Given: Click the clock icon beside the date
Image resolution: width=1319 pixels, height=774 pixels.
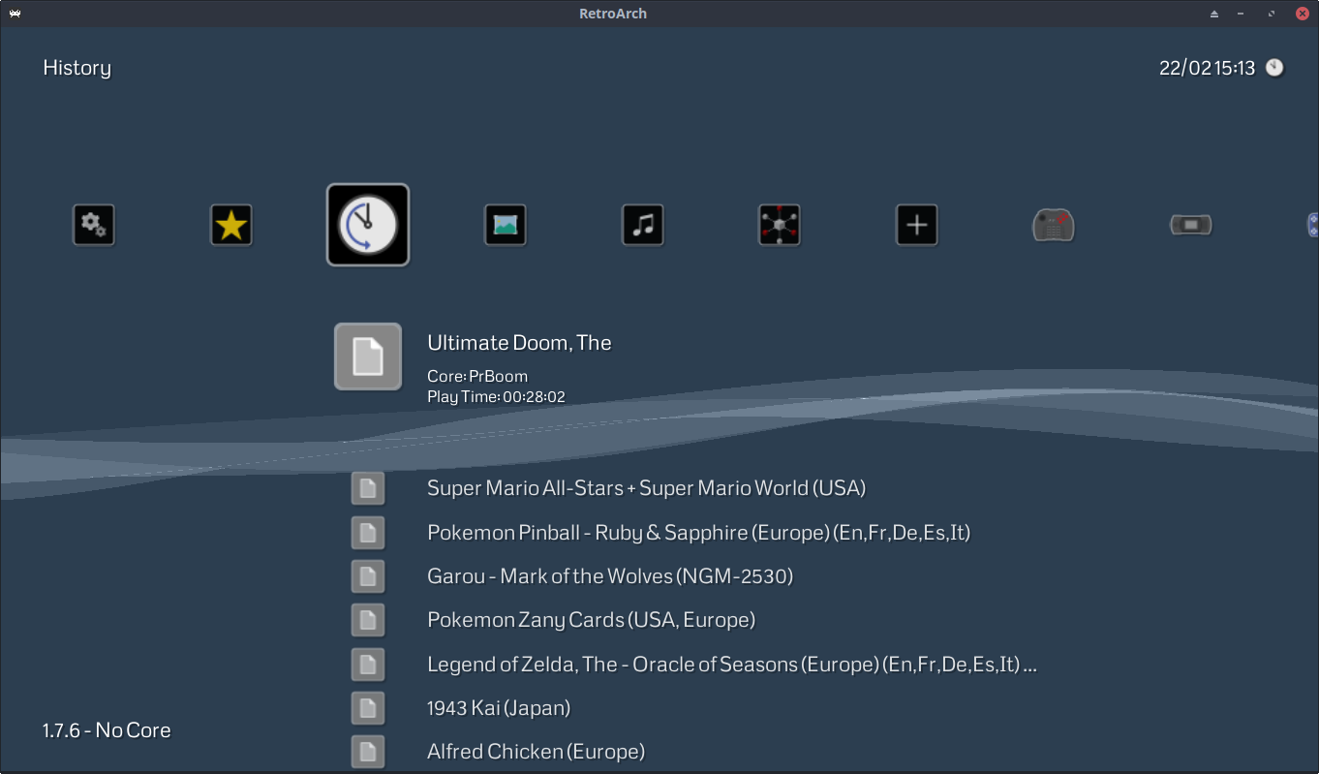Looking at the screenshot, I should [1274, 68].
